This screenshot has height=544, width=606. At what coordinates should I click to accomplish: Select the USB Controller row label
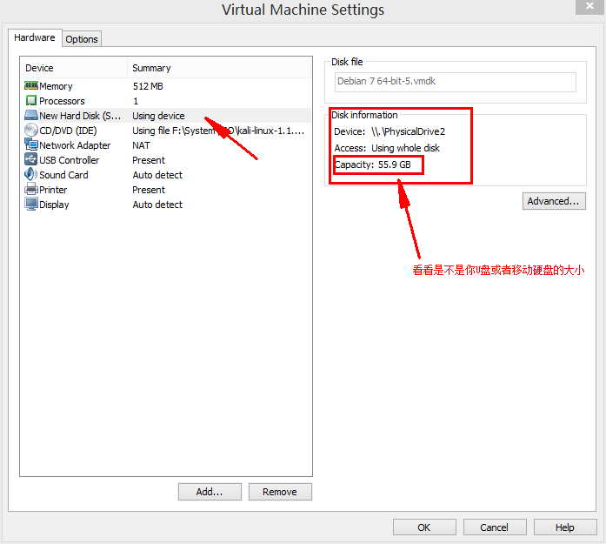pyautogui.click(x=70, y=160)
